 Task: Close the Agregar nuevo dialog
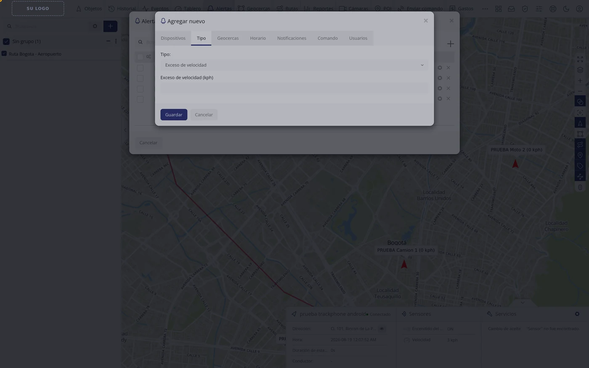tap(426, 21)
